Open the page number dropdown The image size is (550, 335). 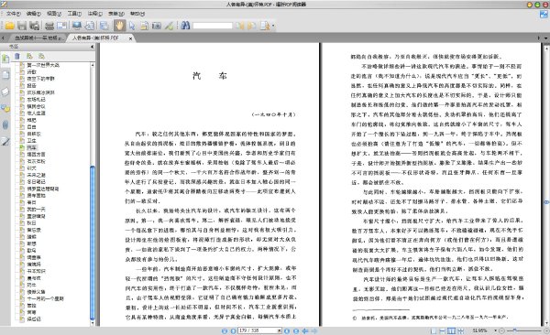280,330
